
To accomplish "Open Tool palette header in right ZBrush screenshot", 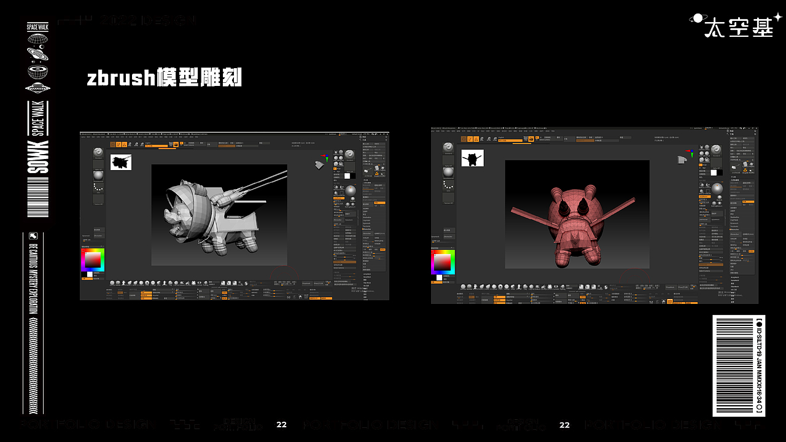I will [x=732, y=134].
